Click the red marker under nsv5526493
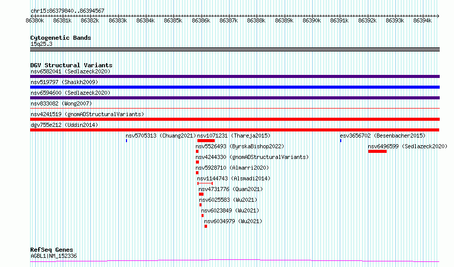This screenshot has width=454, height=267. 197,151
